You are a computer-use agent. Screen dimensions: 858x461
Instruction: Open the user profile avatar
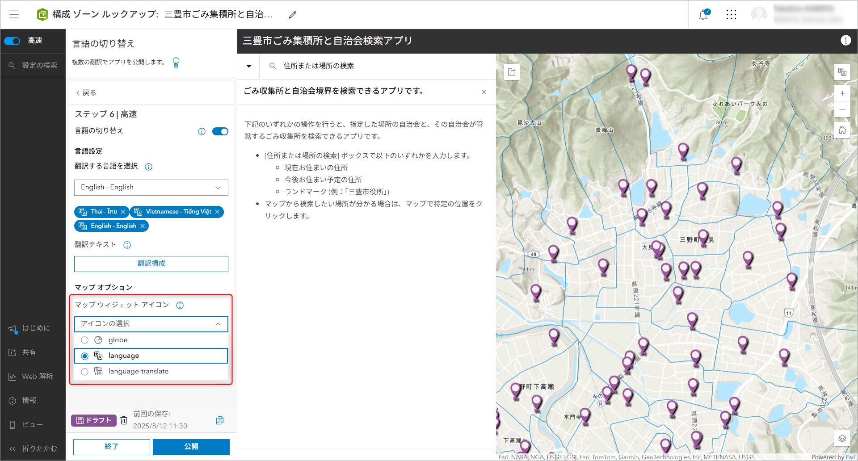[x=759, y=15]
